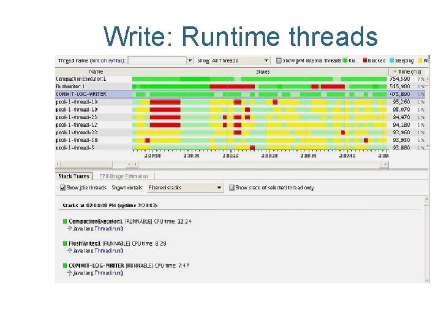Click the FlushWriter:1 [RUNNABLE] stack entry
Viewport: 441px width, 331px height.
click(x=118, y=243)
